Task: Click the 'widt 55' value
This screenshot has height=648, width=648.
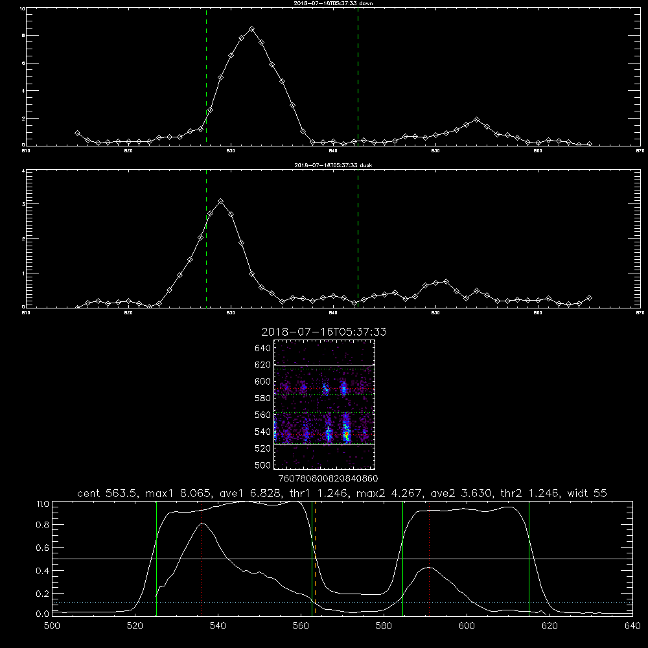Action: (587, 493)
